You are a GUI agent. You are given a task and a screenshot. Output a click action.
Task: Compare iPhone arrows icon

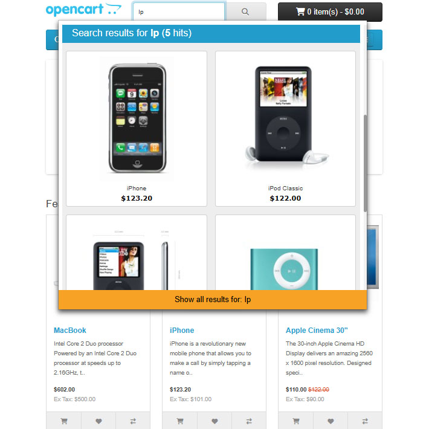[x=249, y=421]
